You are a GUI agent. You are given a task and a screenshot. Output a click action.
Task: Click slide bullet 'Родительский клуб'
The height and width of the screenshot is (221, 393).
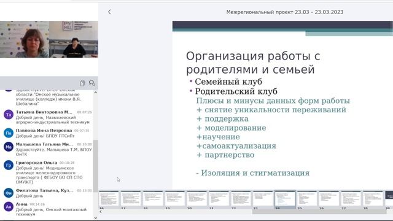tap(236, 91)
